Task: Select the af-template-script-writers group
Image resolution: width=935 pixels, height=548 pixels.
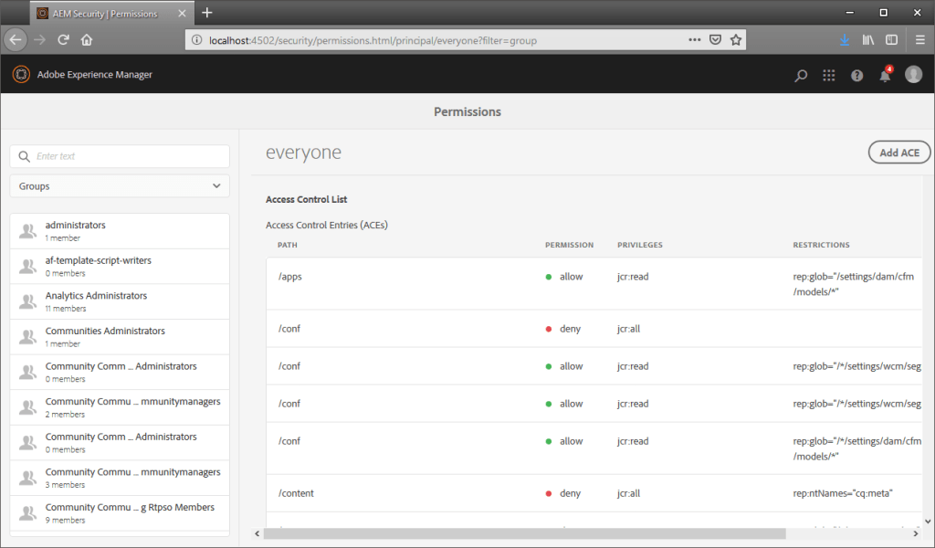Action: click(x=120, y=266)
